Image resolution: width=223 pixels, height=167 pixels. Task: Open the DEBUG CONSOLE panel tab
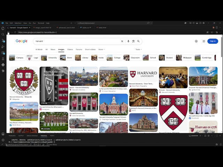tap(32, 136)
